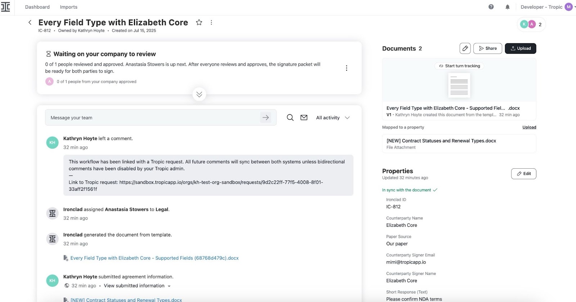Viewport: 576px width, 302px height.
Task: Open the notifications bell
Action: (x=508, y=7)
